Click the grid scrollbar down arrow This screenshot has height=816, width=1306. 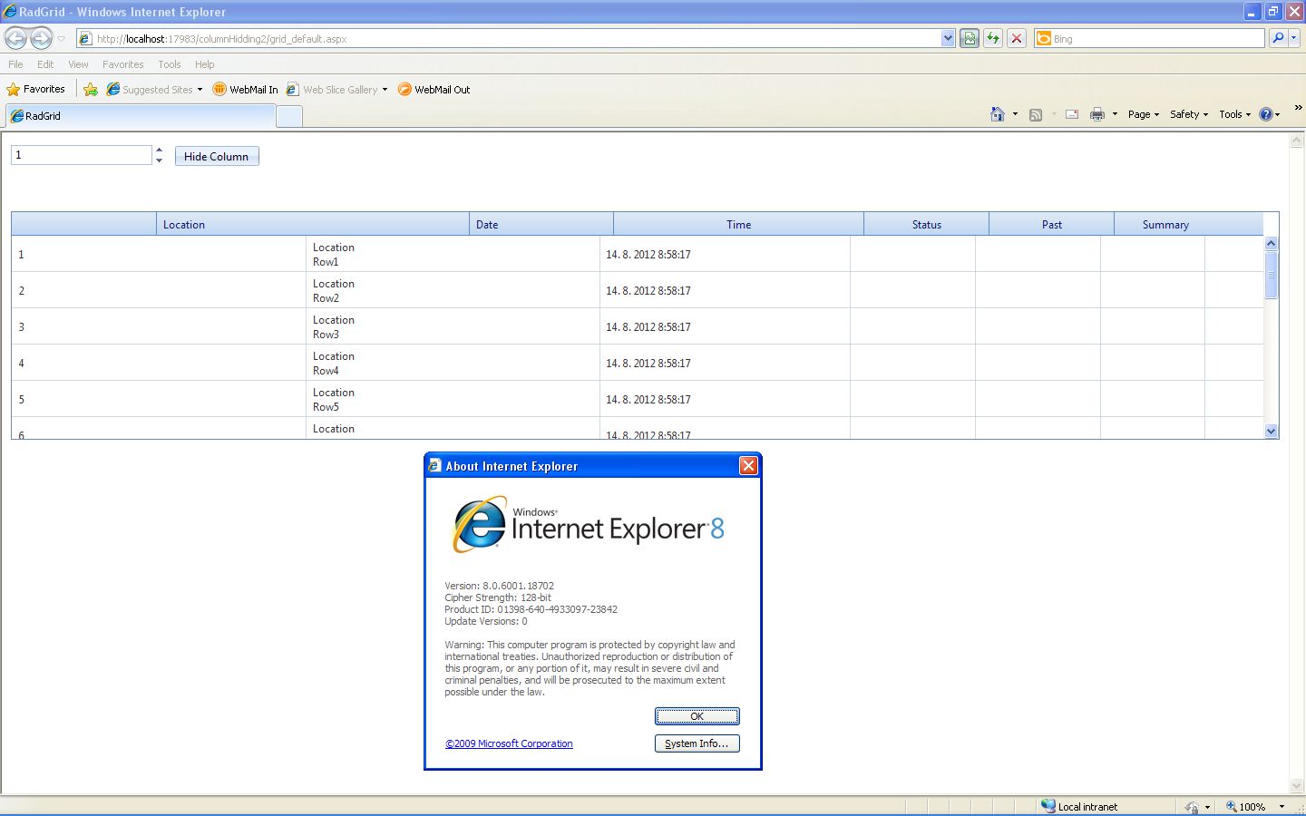pos(1271,432)
